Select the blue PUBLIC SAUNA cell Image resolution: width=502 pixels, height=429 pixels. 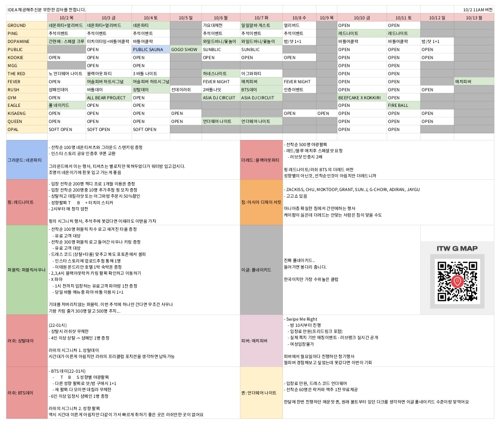coord(150,49)
